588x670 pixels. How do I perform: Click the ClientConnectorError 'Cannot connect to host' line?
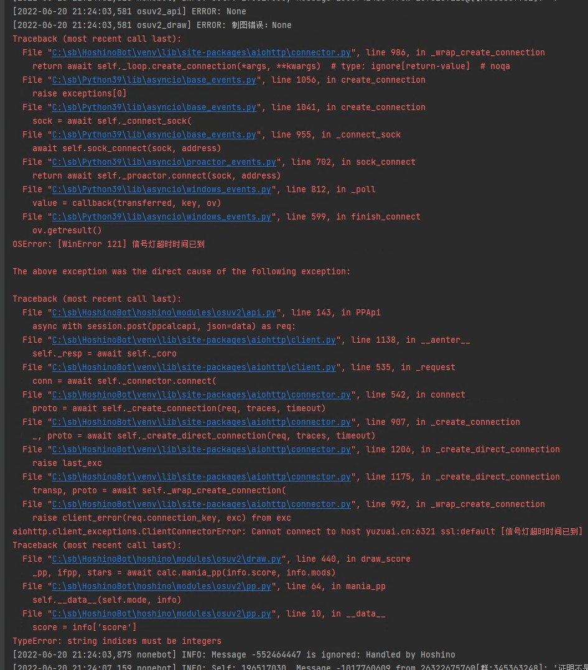point(297,531)
